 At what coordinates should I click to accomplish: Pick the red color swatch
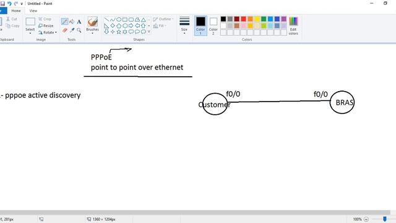(x=243, y=19)
